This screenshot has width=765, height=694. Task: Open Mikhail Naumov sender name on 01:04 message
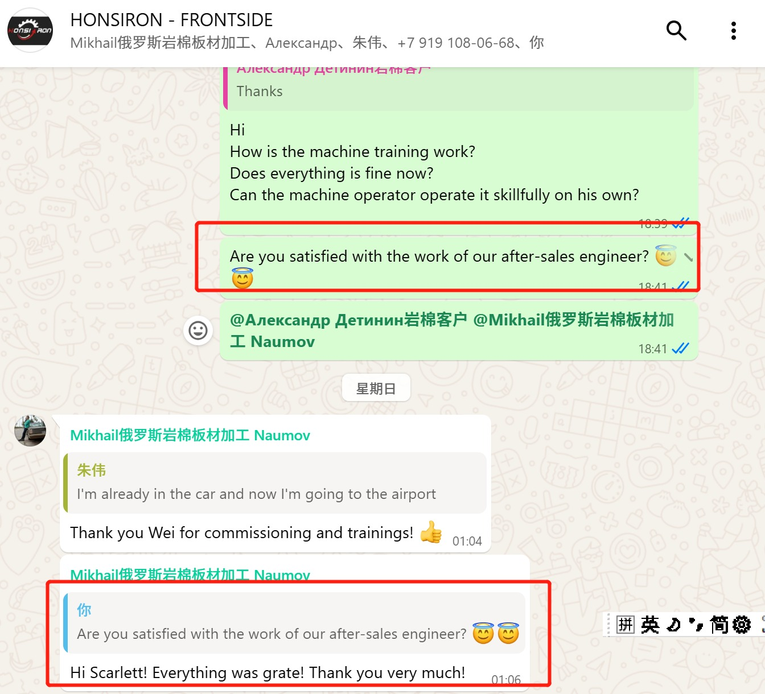coord(190,435)
